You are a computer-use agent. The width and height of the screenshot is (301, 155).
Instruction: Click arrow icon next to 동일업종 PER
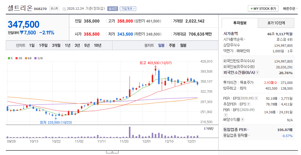point(248,130)
